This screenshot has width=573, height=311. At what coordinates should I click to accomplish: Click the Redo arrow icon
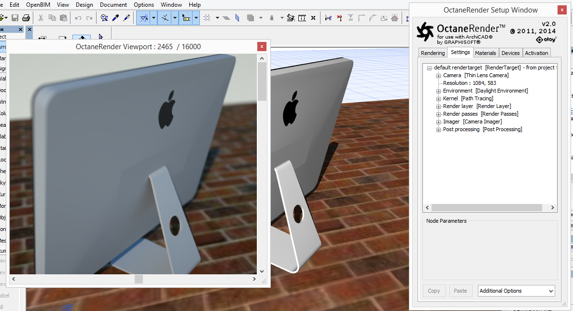pos(89,18)
